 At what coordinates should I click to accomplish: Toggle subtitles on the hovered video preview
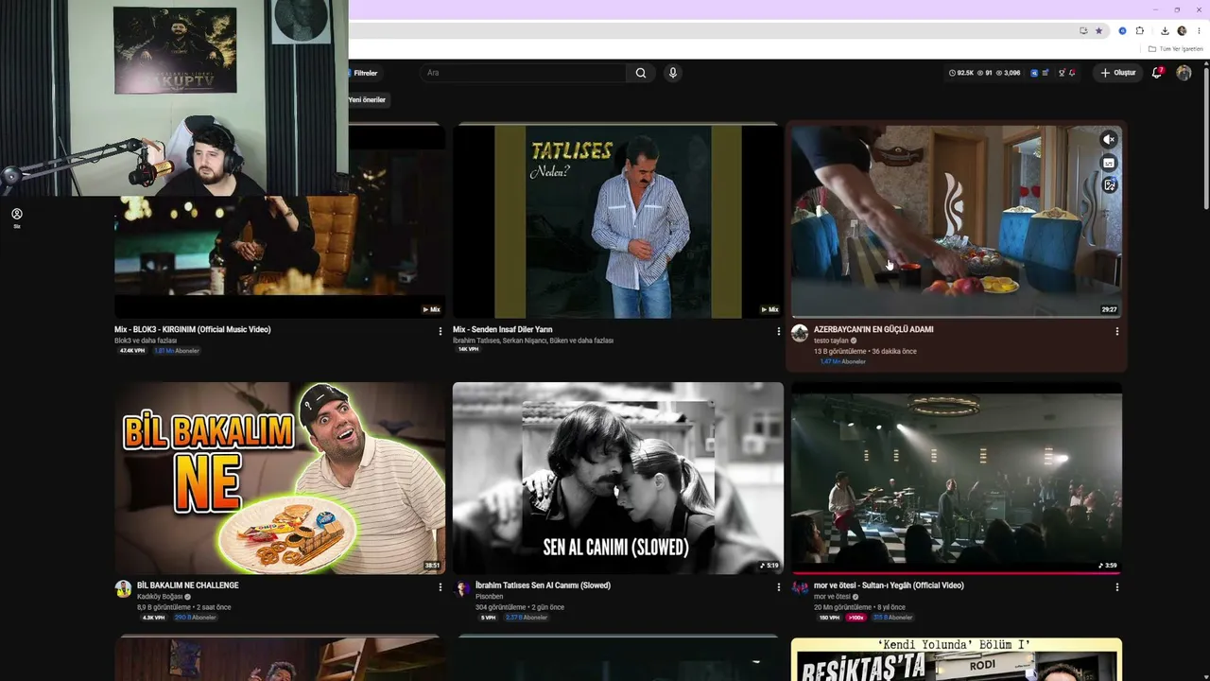(x=1110, y=163)
